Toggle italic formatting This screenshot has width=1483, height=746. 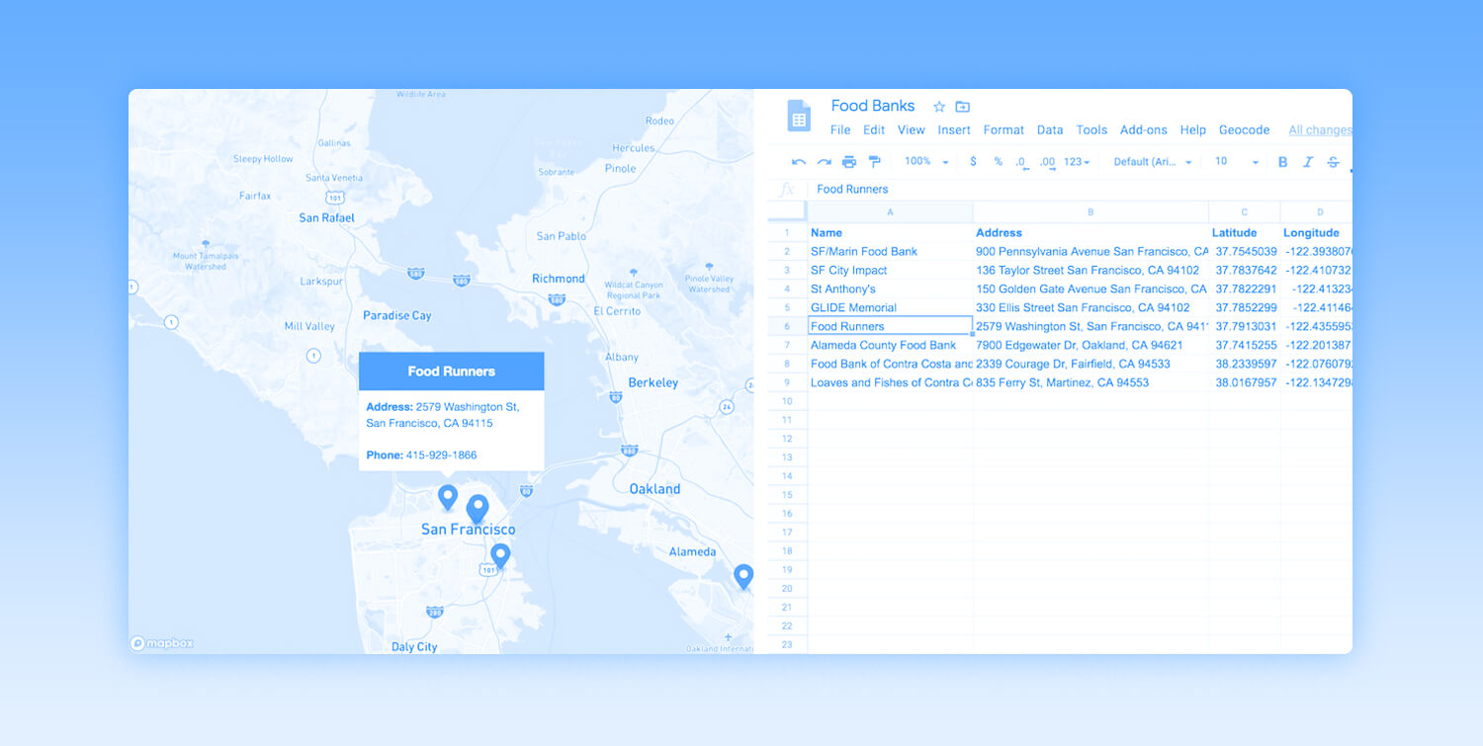(1306, 161)
